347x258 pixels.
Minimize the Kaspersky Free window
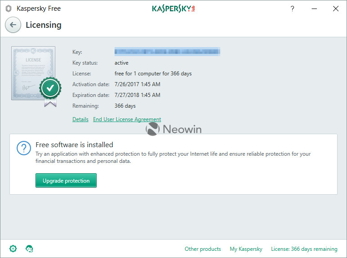point(314,9)
